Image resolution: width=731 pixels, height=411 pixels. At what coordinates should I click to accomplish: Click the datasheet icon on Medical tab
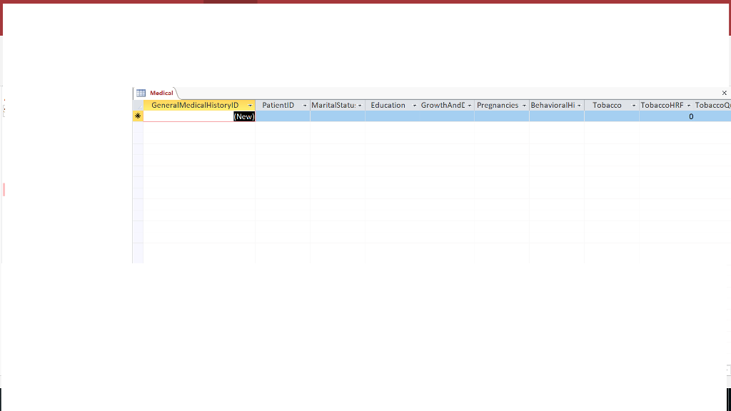(x=141, y=93)
